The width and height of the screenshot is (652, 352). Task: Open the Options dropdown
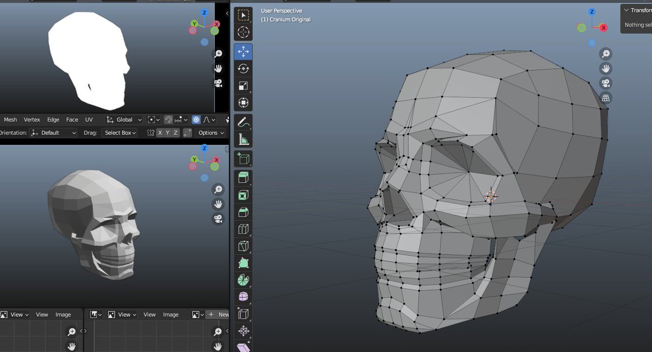coord(210,133)
